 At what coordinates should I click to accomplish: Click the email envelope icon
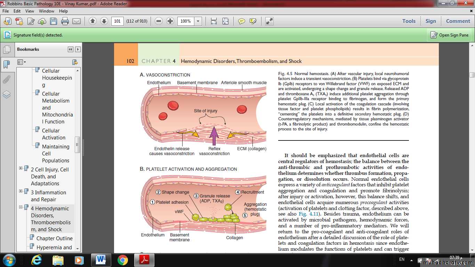click(x=76, y=21)
